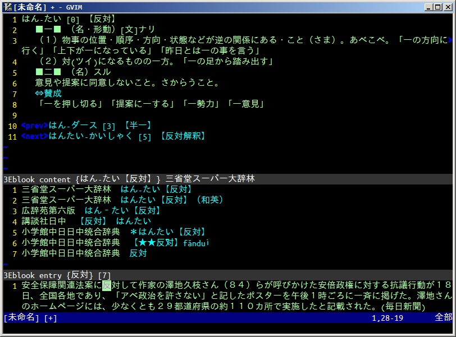Close the GVIM window
This screenshot has width=456, height=337.
[x=448, y=7]
